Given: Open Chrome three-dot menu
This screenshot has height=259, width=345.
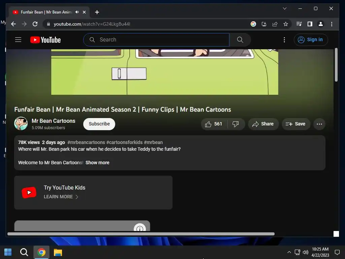Looking at the screenshot, I should coord(332,24).
